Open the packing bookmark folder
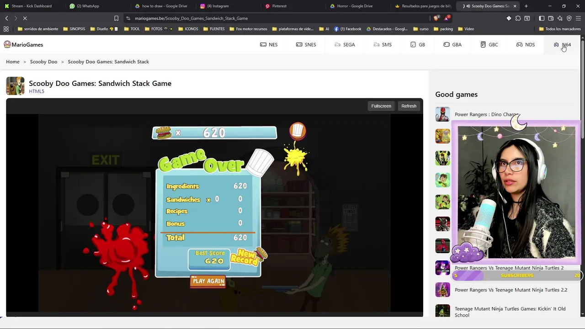Image resolution: width=585 pixels, height=329 pixels. (443, 29)
